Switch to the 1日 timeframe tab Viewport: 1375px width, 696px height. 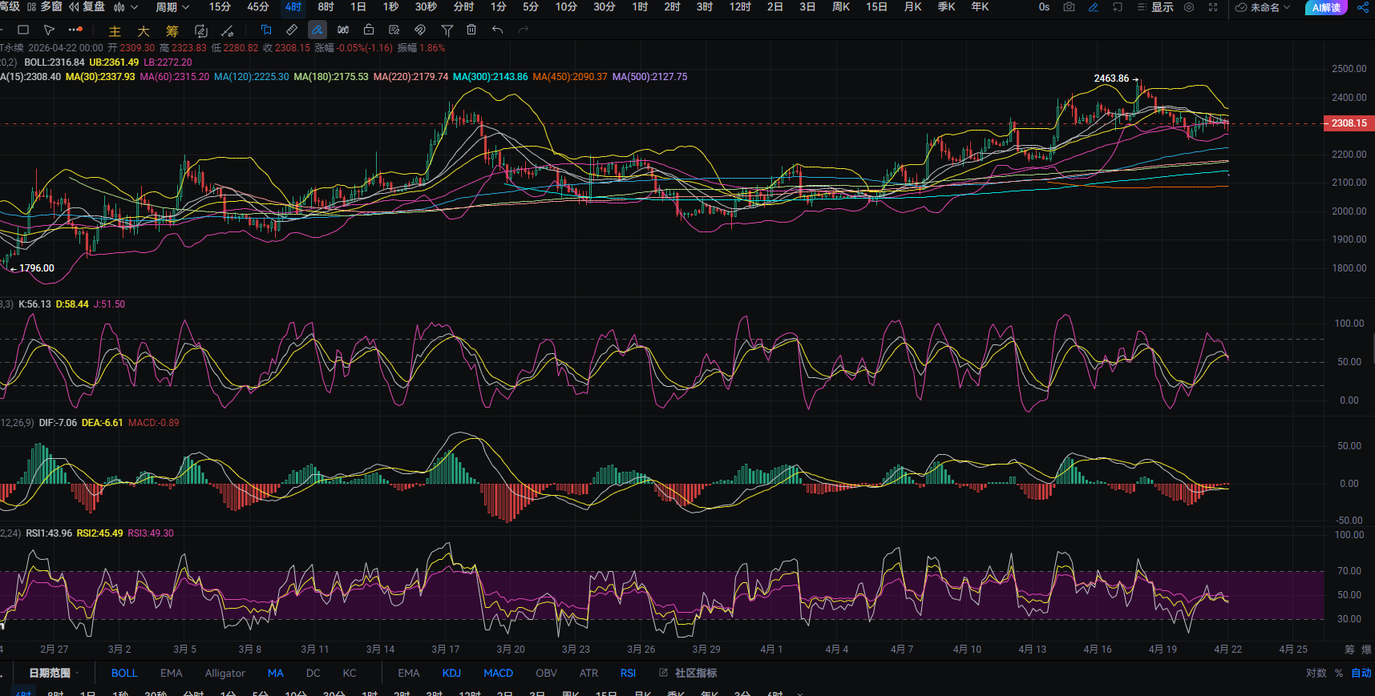point(358,7)
